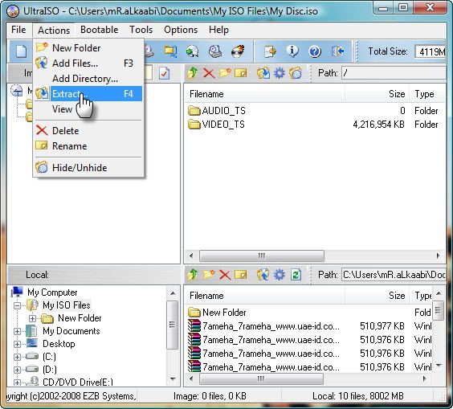
Task: Click the Hide icon in the image pane toolbar
Action: 296,73
